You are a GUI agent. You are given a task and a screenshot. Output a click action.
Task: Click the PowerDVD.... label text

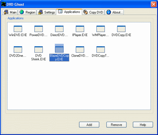pos(39,35)
